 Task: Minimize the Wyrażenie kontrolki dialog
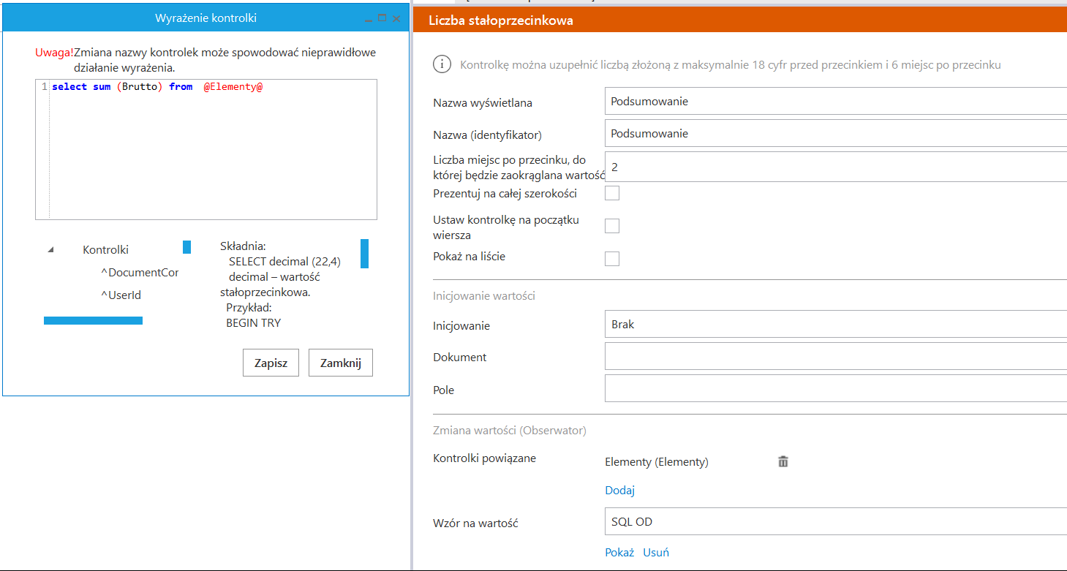pyautogui.click(x=367, y=18)
